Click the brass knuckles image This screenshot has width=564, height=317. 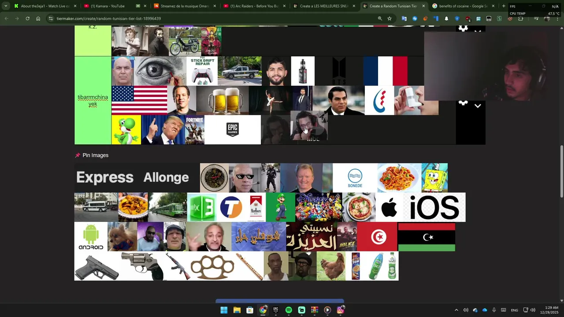pyautogui.click(x=212, y=266)
